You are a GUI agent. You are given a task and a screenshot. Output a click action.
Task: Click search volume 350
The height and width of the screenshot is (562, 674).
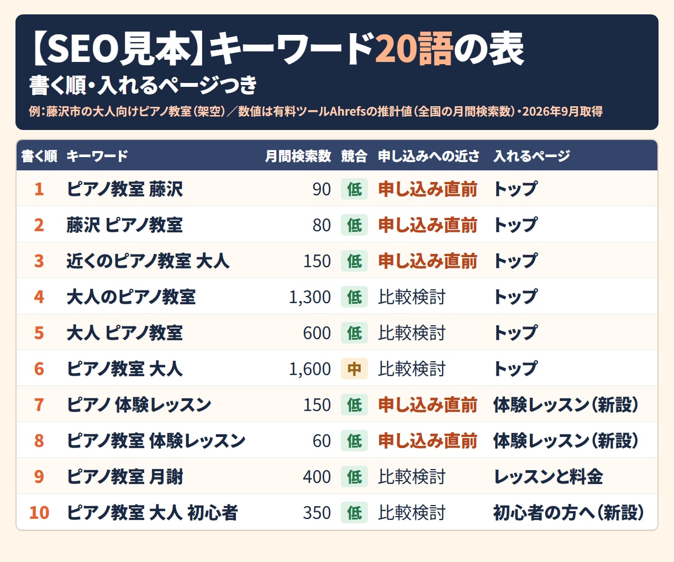(x=317, y=513)
